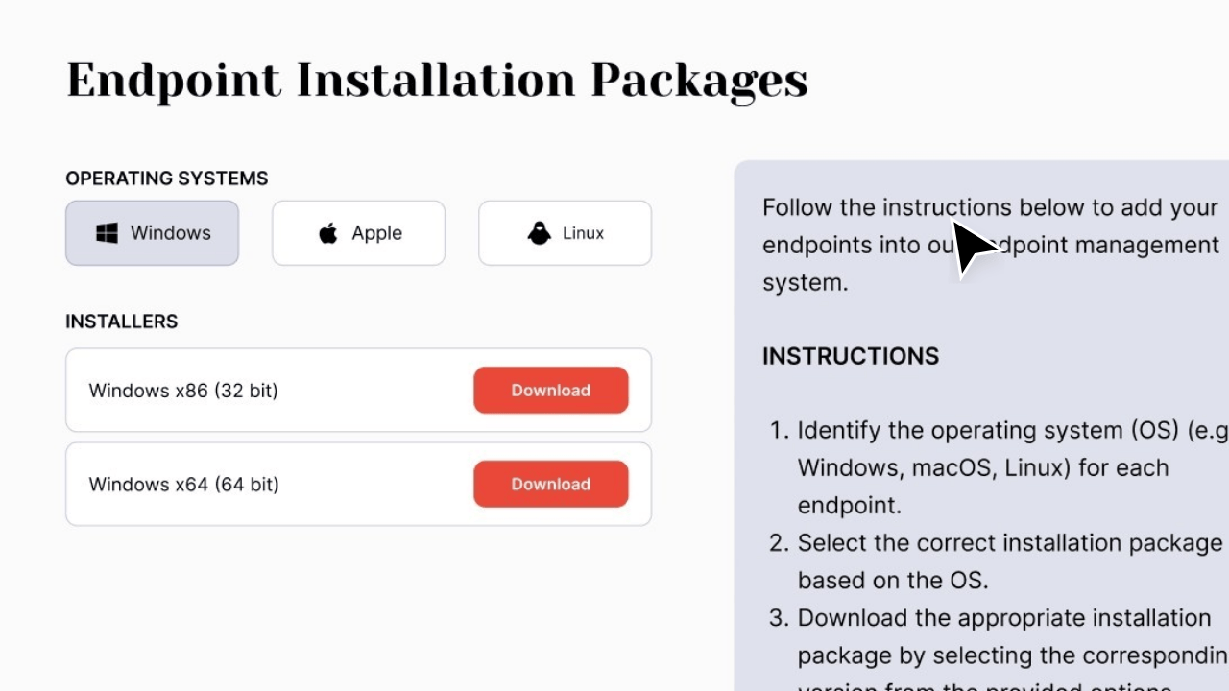The height and width of the screenshot is (691, 1229).
Task: Click the Endpoint Installation Packages title
Action: tap(437, 81)
